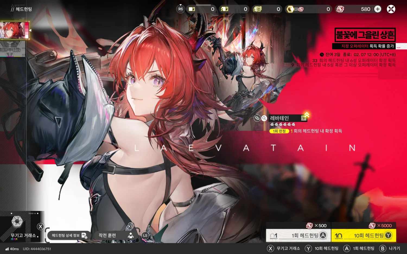Perform 1회 헤드헌팅 single pull
The width and height of the screenshot is (407, 254).
[298, 235]
